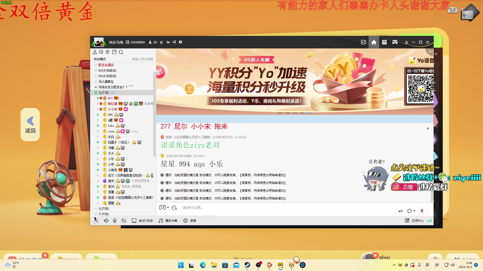Click the record audio circle icon
The image size is (483, 271).
(185, 221)
